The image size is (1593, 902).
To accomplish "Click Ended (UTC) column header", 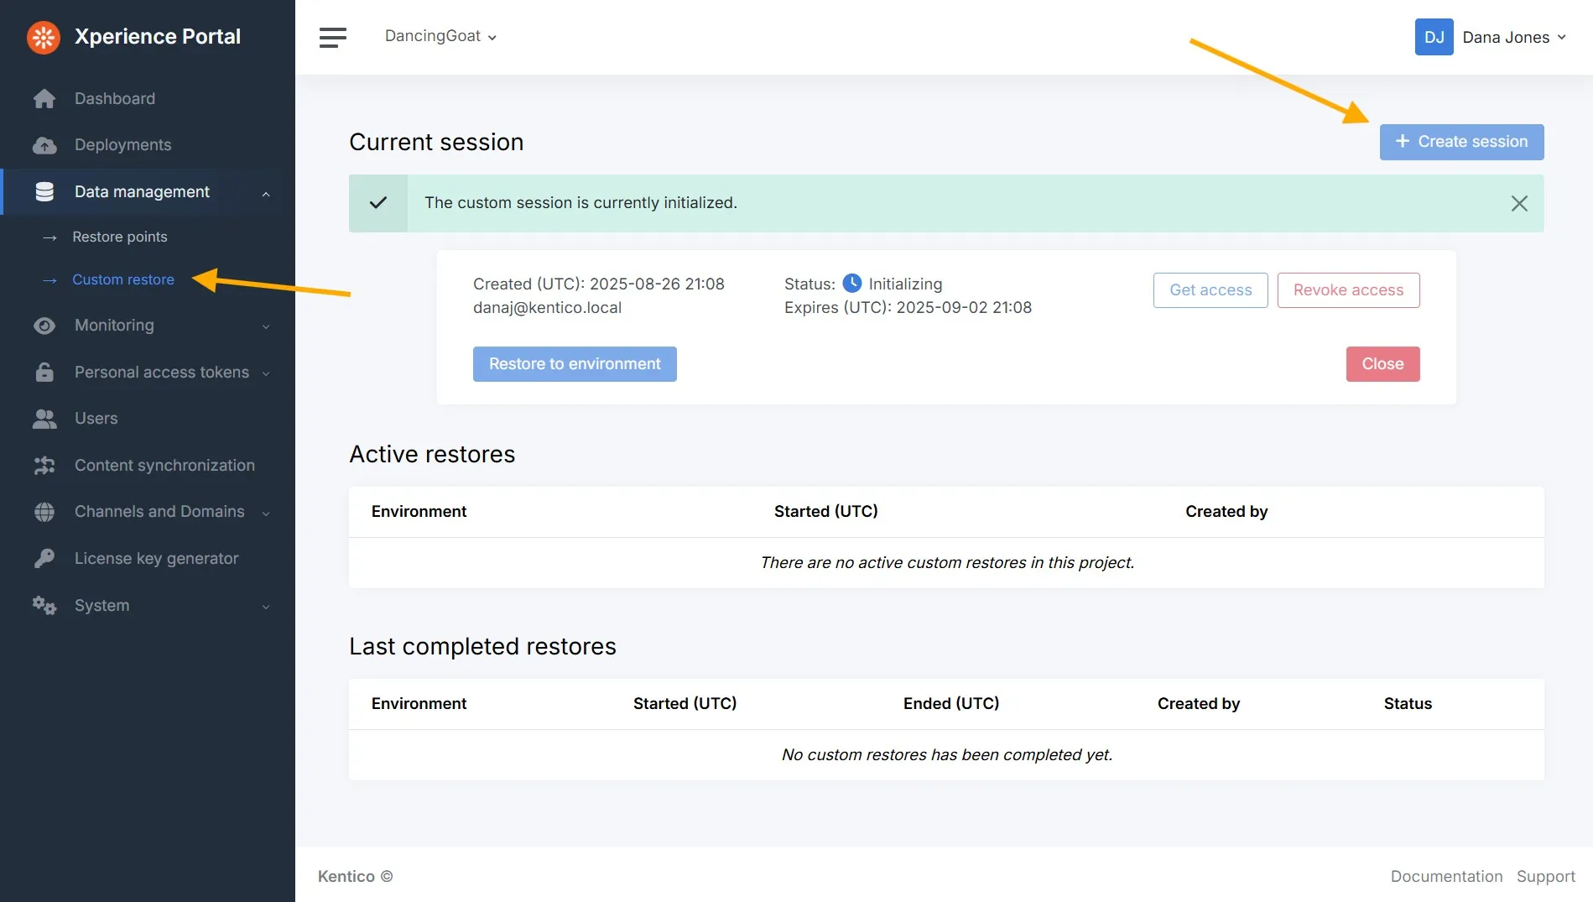I will tap(951, 704).
